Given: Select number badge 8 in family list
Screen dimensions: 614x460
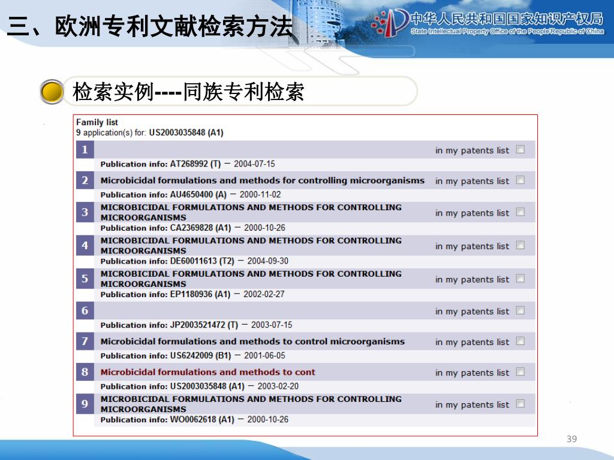Looking at the screenshot, I should (x=85, y=371).
